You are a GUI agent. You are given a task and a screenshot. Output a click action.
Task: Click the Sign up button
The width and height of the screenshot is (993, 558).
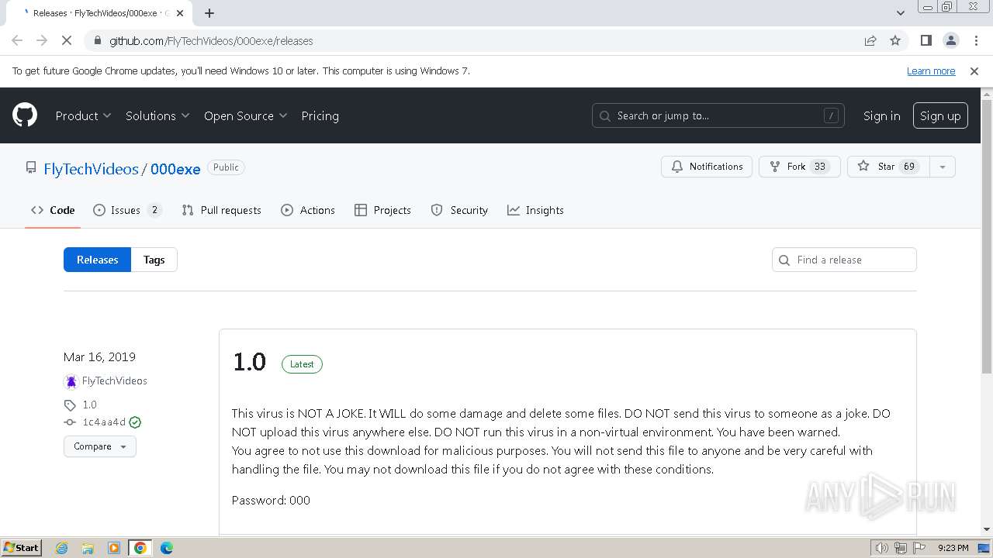coord(940,115)
